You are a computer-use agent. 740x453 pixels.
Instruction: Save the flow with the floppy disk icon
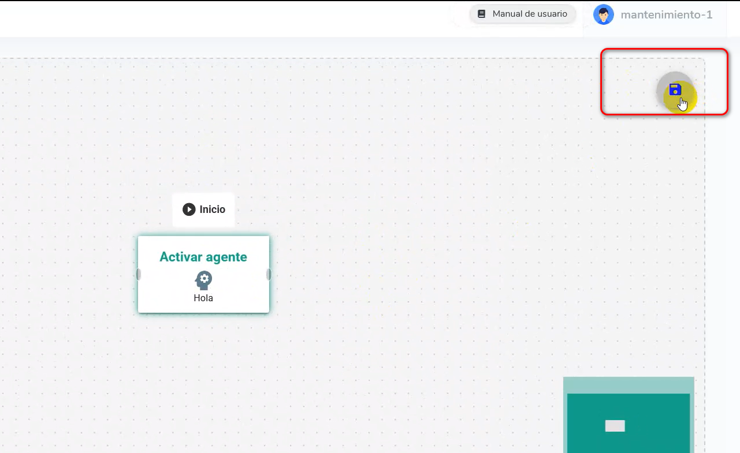pyautogui.click(x=675, y=89)
